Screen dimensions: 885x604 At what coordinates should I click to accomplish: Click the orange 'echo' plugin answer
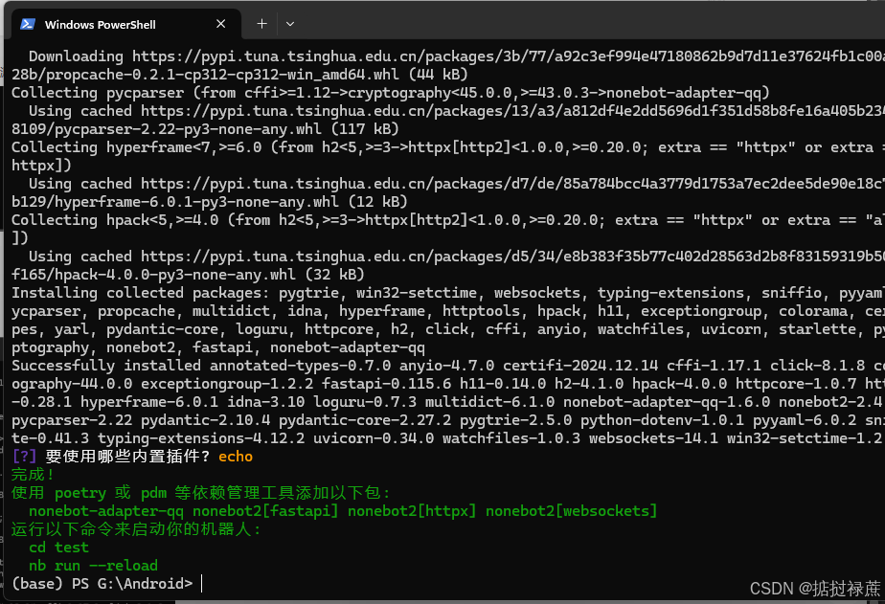tap(236, 457)
